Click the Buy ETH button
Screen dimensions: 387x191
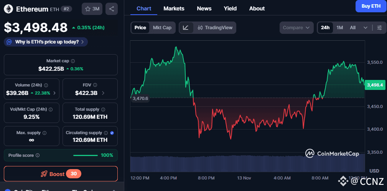point(371,6)
